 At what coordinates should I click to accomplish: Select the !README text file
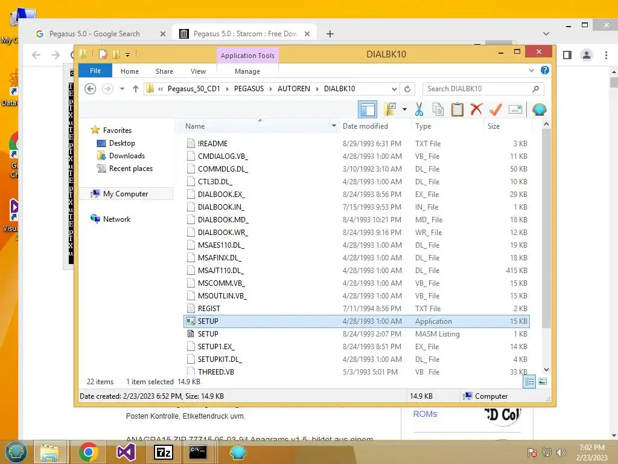point(357,144)
